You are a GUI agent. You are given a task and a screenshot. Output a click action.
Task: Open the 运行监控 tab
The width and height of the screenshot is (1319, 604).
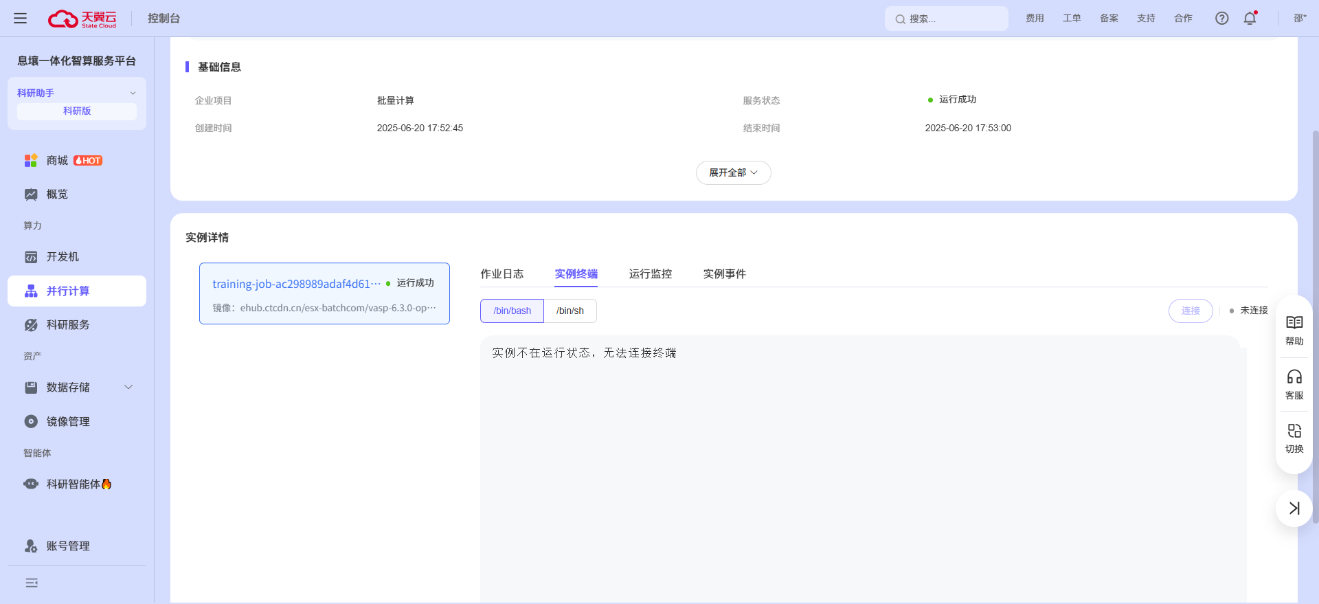(x=650, y=273)
